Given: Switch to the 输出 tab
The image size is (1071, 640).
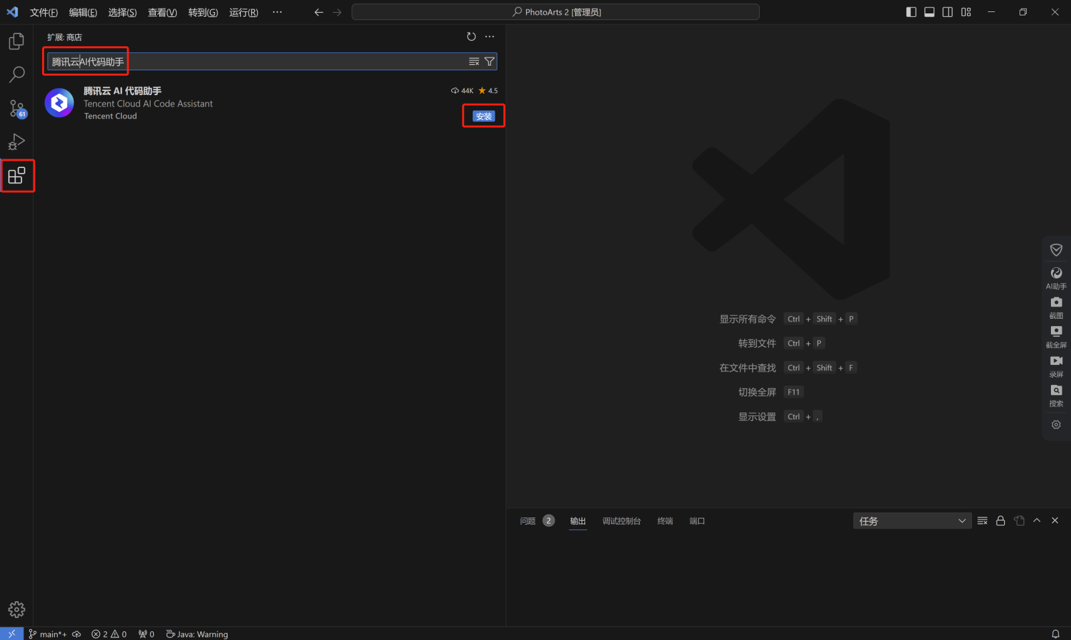Looking at the screenshot, I should point(578,521).
